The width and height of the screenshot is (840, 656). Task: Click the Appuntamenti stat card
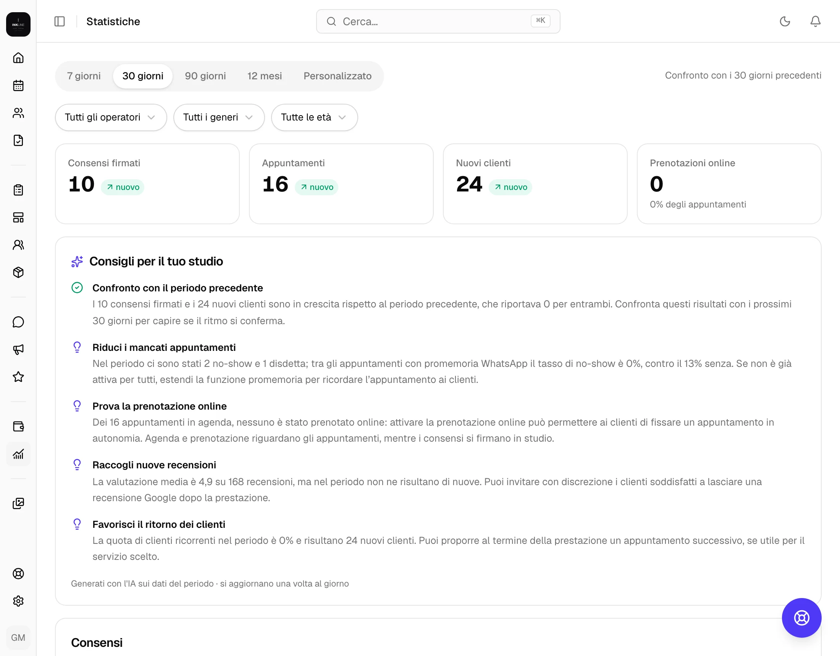tap(341, 184)
